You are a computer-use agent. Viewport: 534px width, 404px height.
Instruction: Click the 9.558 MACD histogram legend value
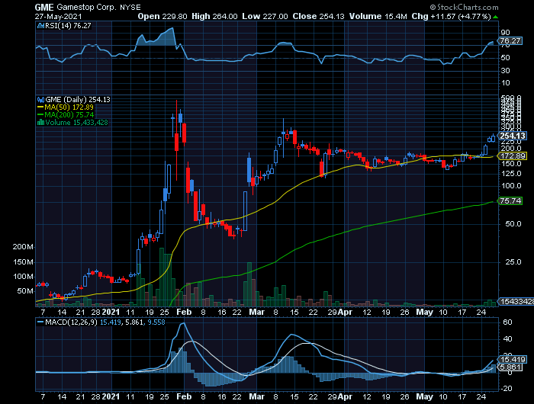click(x=156, y=322)
